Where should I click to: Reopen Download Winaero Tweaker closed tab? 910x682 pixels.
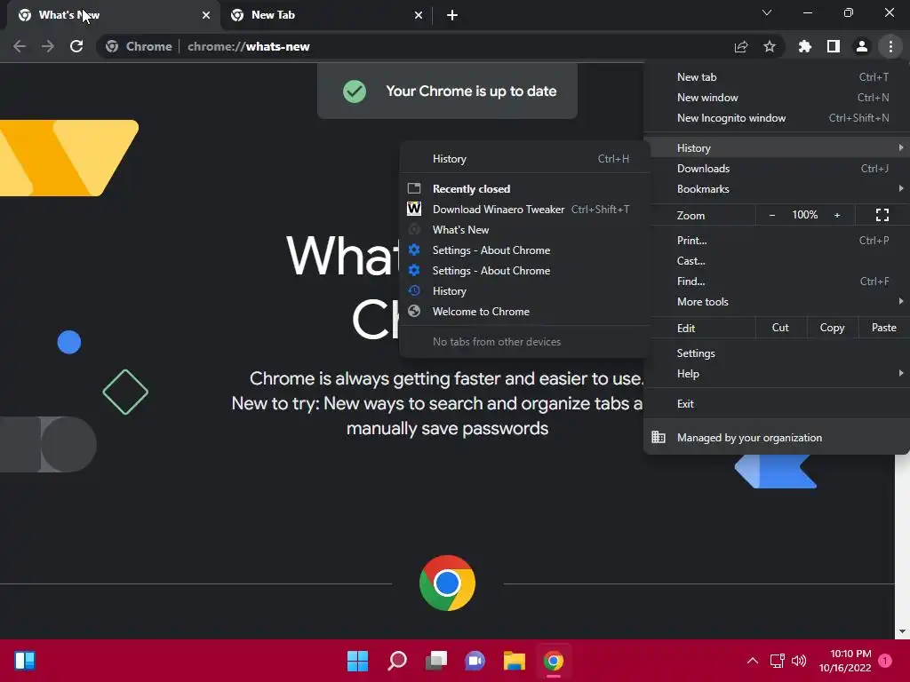point(524,210)
